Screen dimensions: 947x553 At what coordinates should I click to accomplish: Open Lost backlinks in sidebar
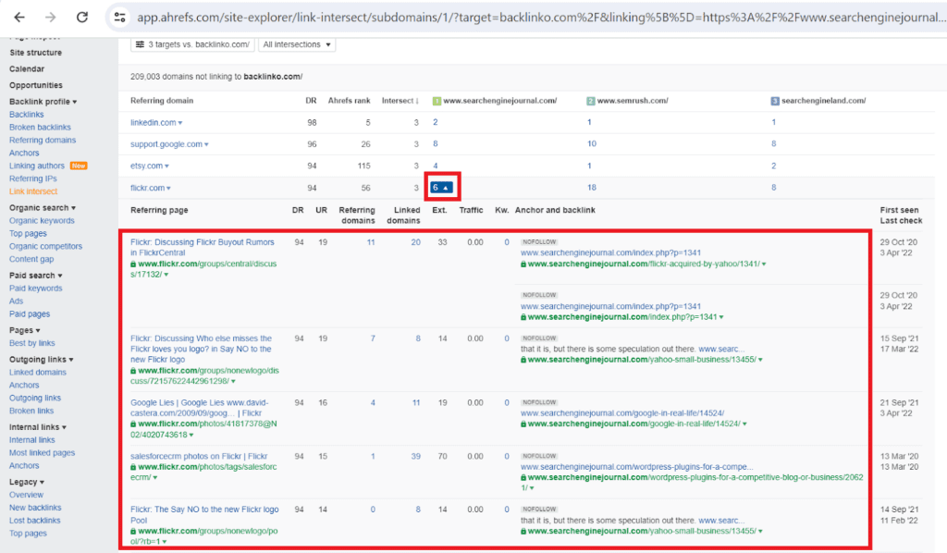35,521
